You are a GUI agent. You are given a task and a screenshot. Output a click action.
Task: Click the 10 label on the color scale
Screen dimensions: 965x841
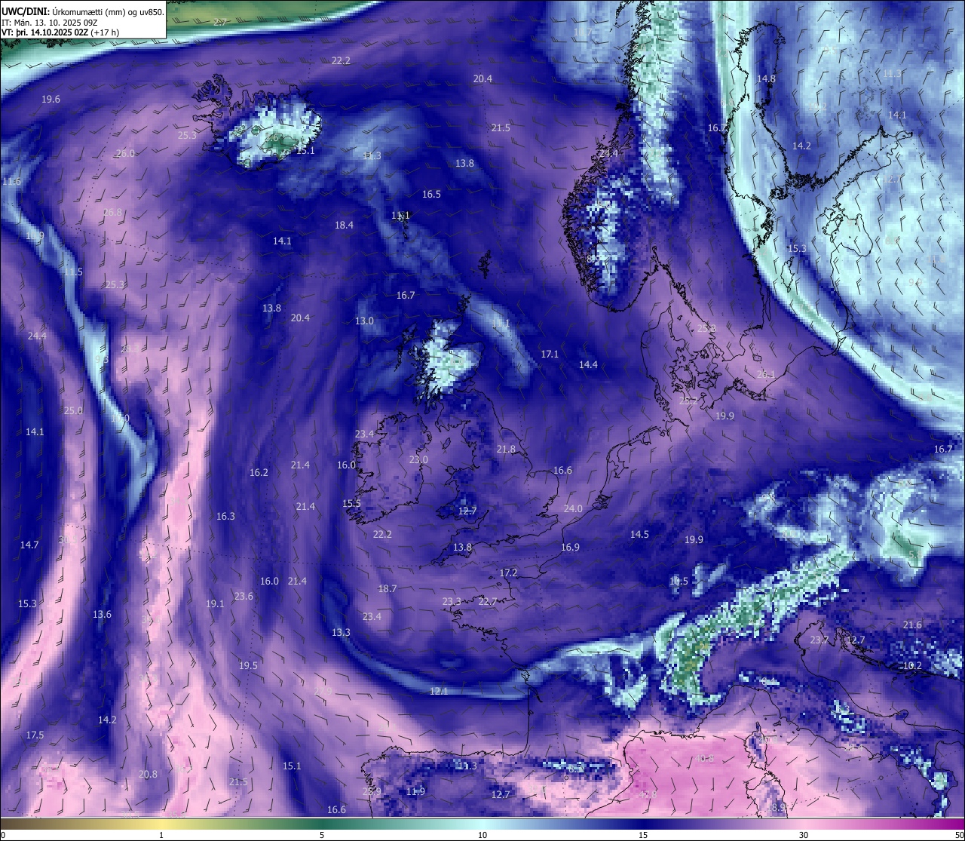tap(482, 834)
